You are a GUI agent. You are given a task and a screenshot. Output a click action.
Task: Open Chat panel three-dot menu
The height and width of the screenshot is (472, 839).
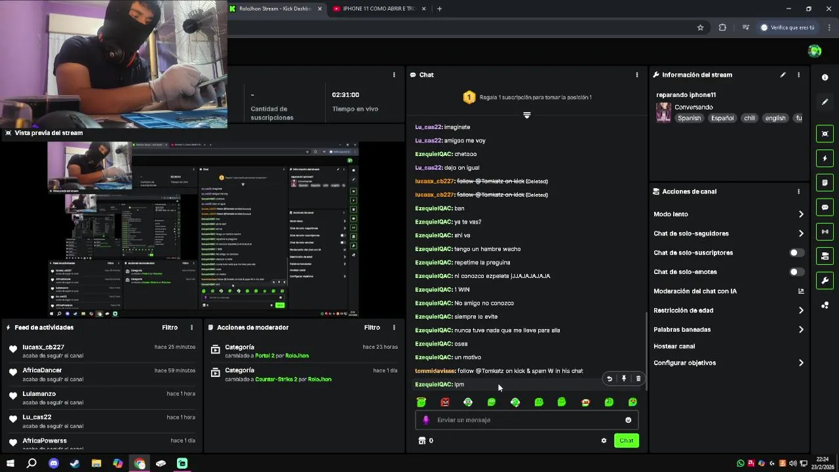(636, 75)
